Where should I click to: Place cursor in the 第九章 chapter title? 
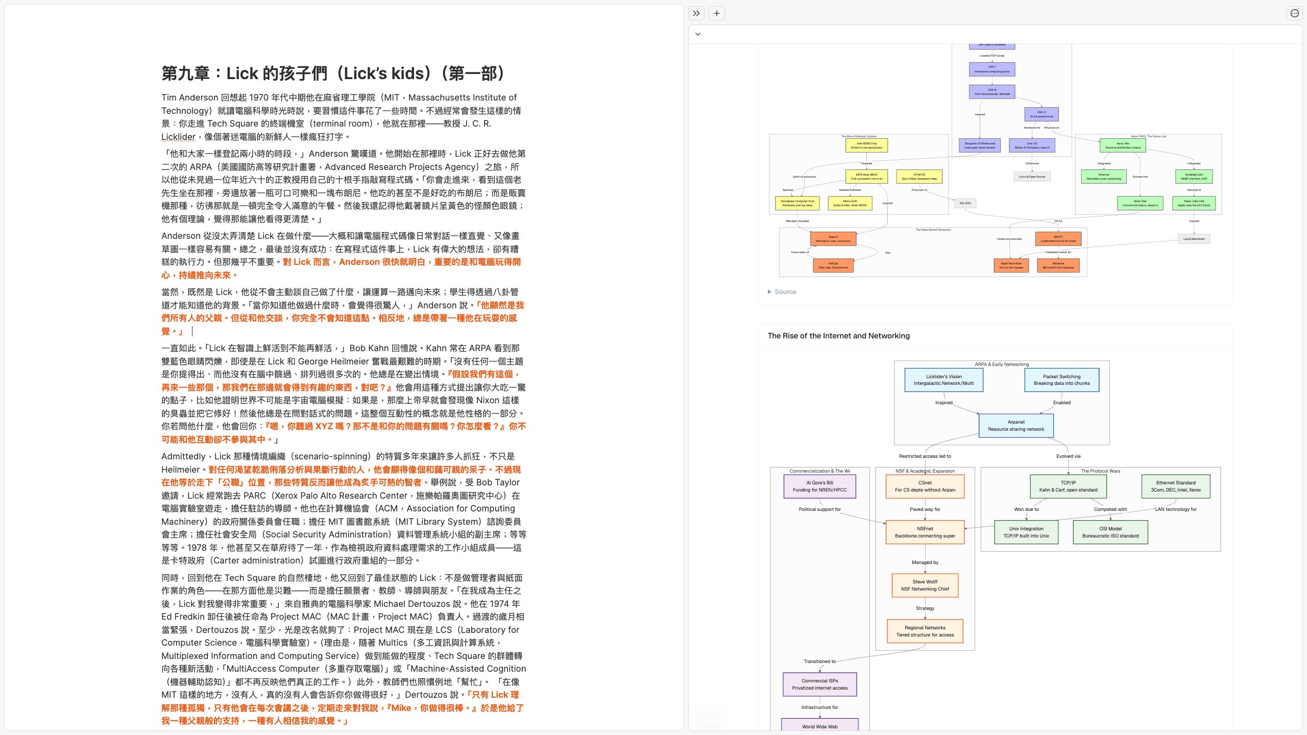332,73
